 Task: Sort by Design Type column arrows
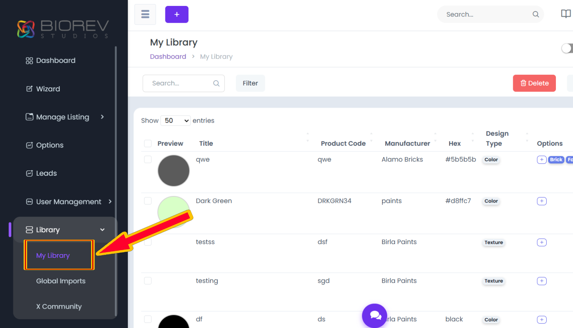coord(527,137)
